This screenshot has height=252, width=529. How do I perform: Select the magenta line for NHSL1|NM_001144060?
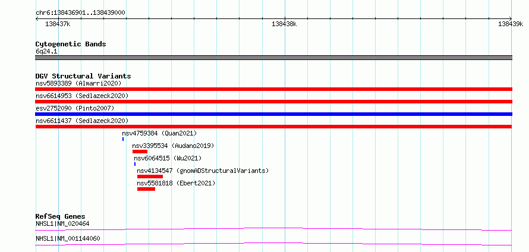click(273, 244)
